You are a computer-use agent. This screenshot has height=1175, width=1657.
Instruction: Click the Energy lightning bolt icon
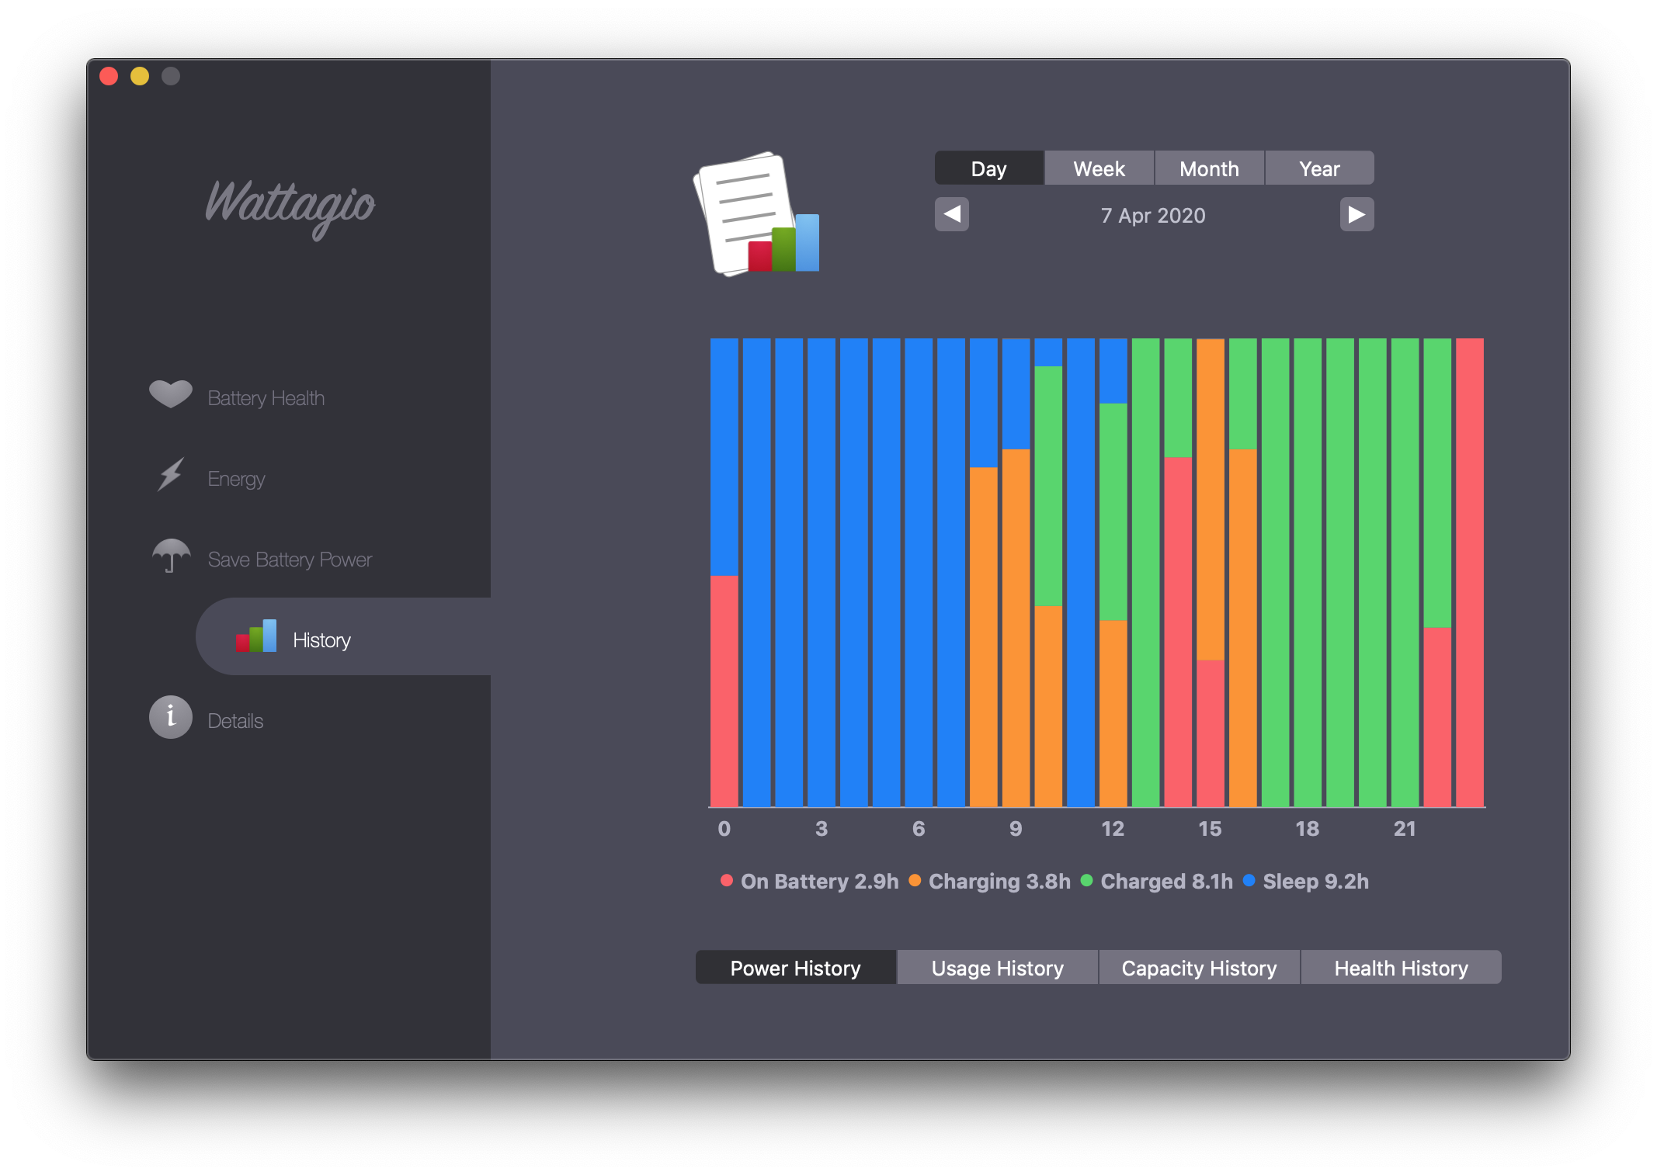(171, 474)
